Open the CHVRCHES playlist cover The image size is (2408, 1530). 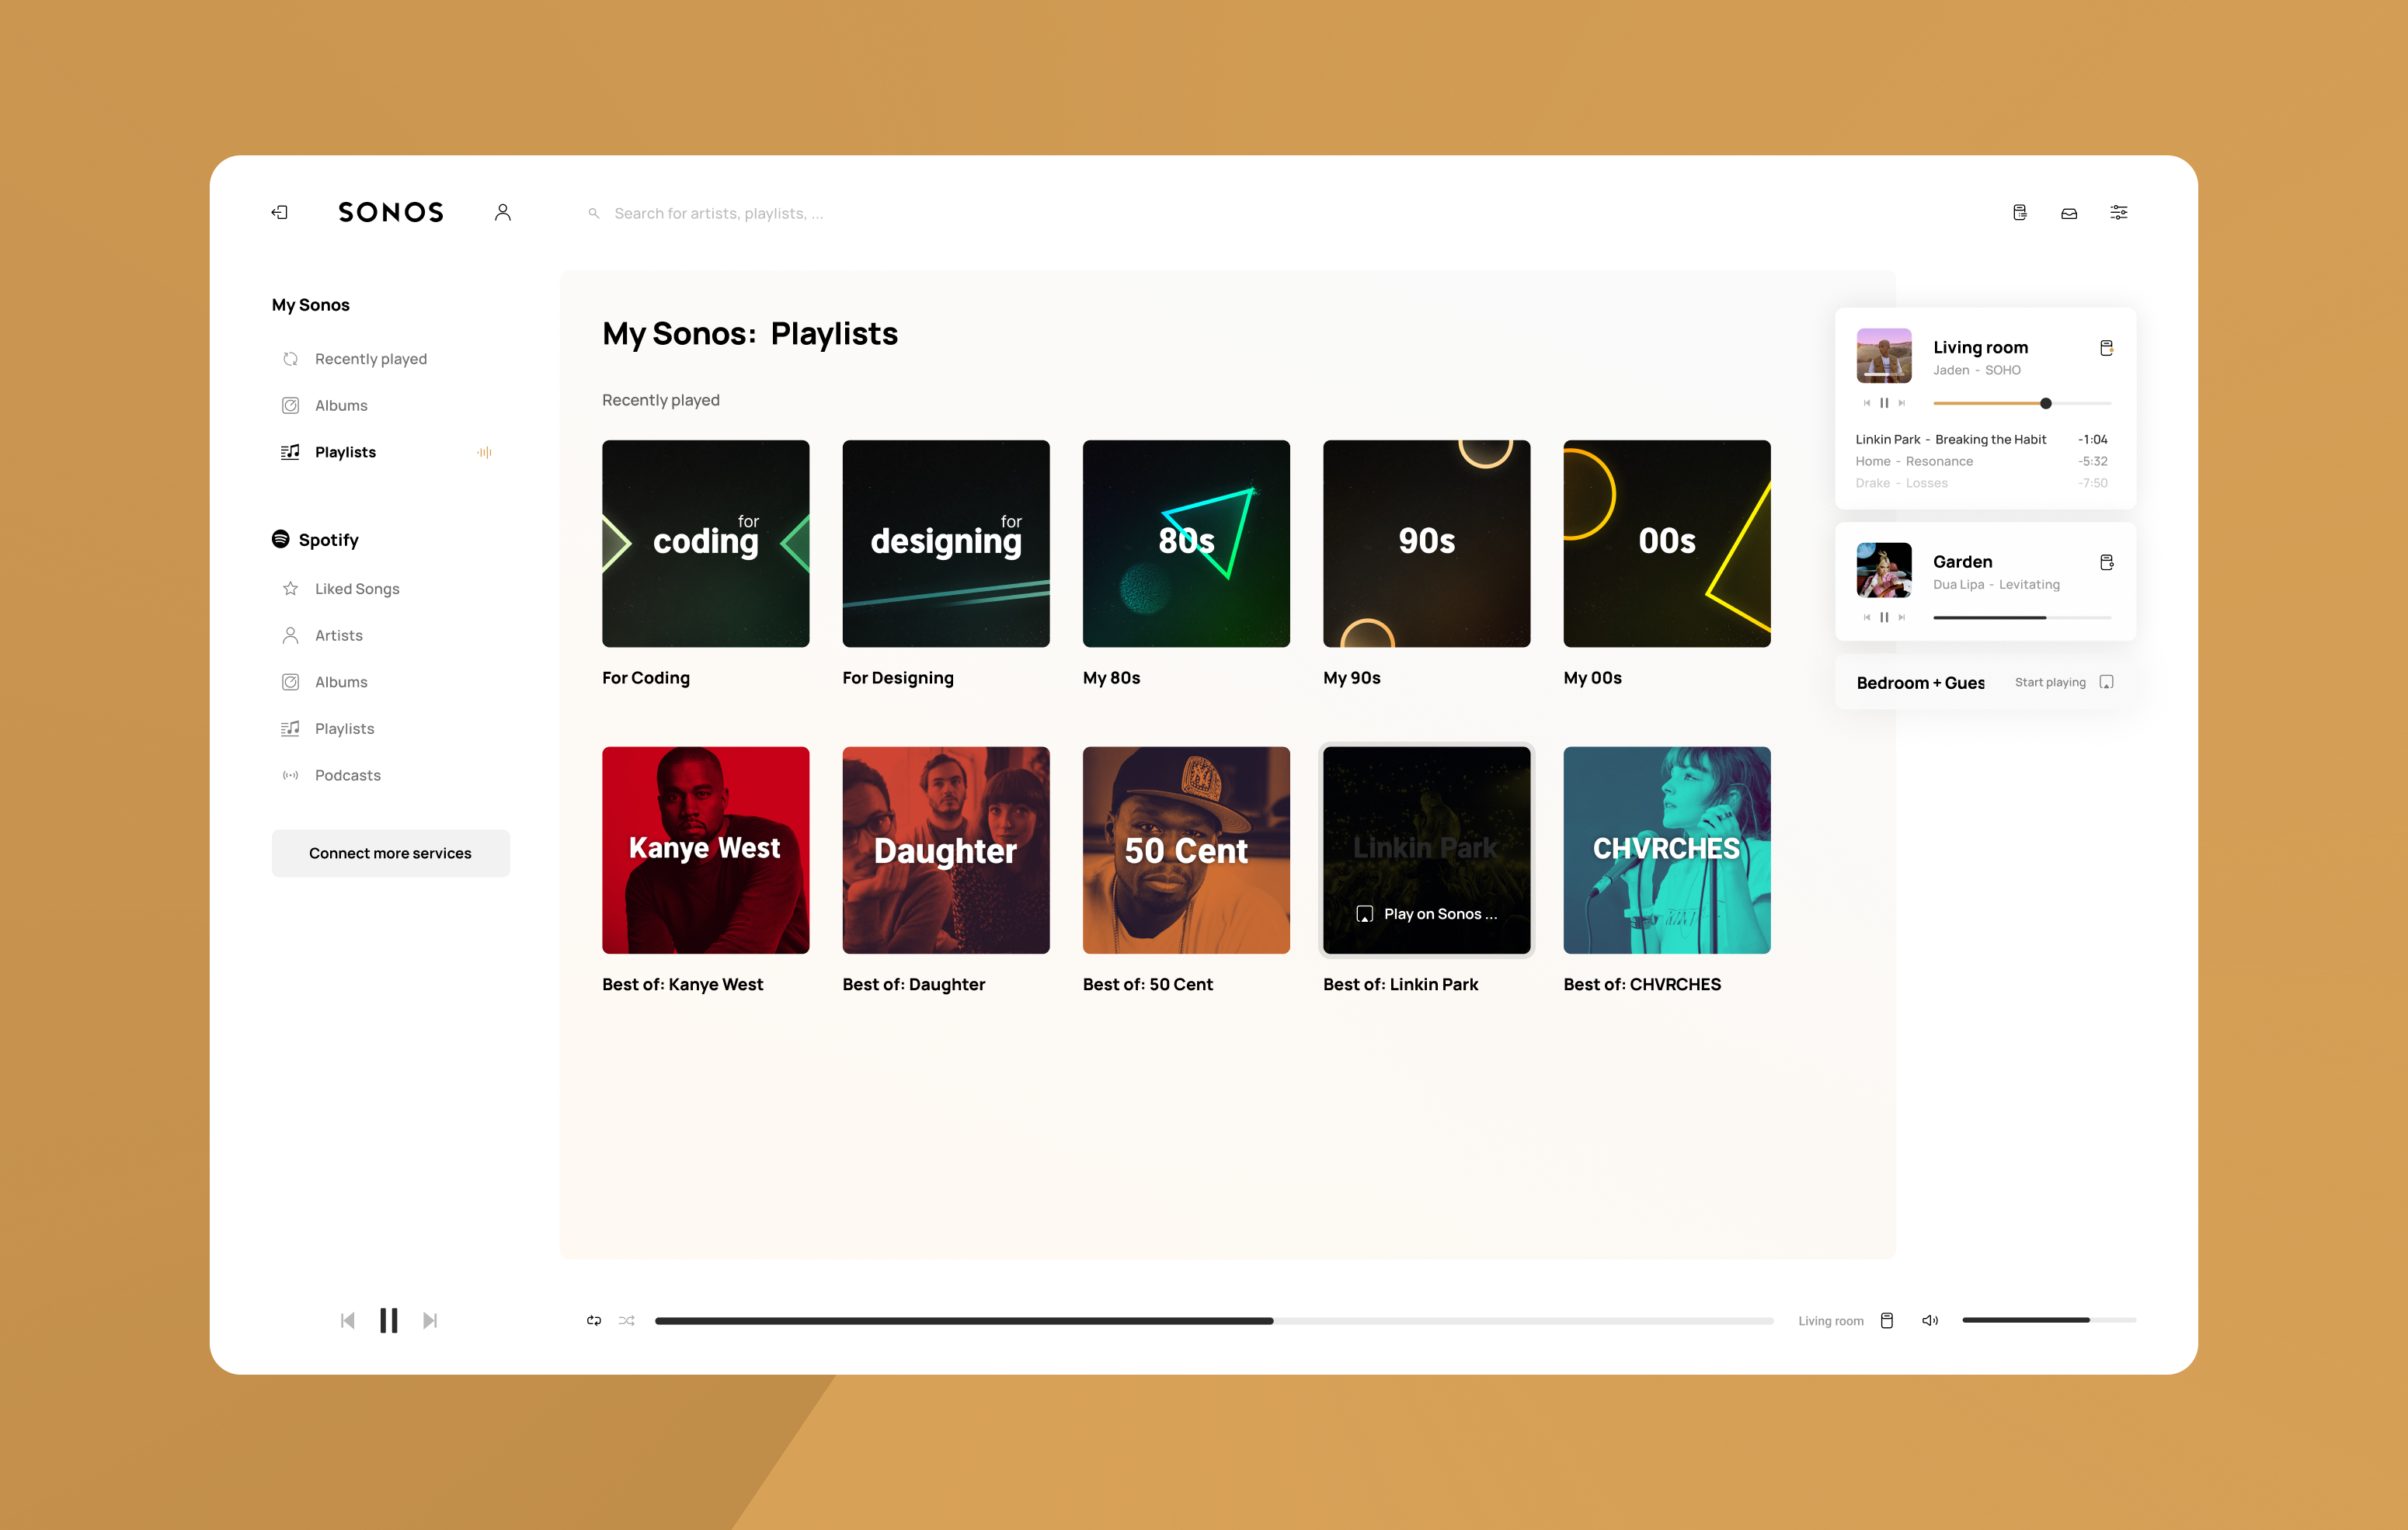(x=1667, y=850)
